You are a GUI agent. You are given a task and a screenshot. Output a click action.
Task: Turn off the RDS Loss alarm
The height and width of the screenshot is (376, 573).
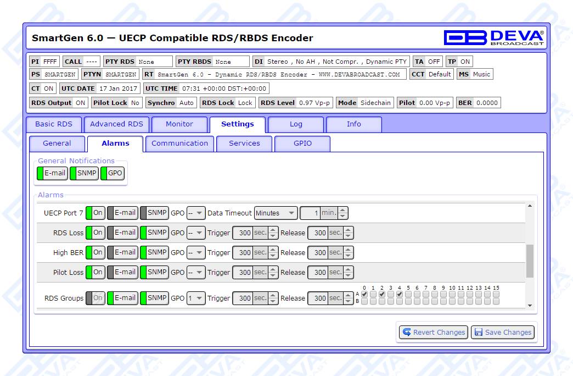click(95, 233)
